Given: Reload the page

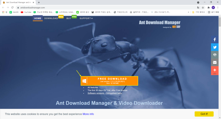Looking at the screenshot, I should (x=12, y=7).
